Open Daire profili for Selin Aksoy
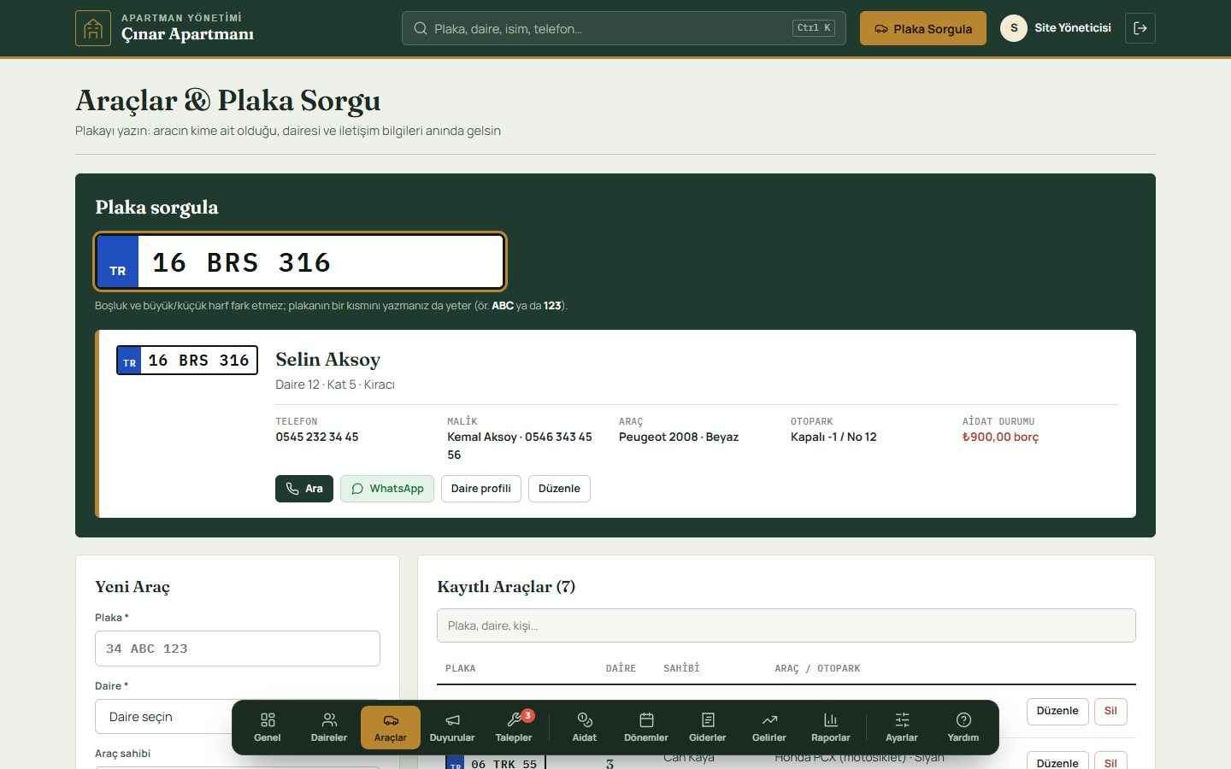This screenshot has height=769, width=1231. click(481, 489)
